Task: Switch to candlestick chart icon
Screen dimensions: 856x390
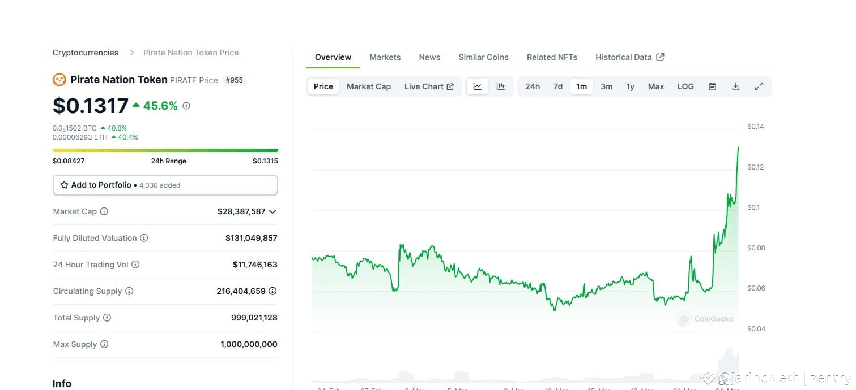Action: point(501,86)
